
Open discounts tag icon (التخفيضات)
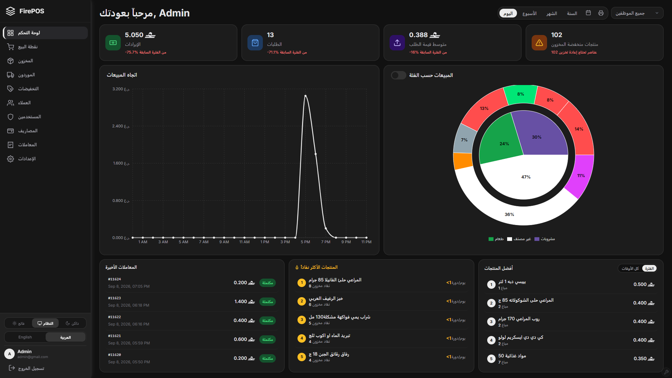10,89
